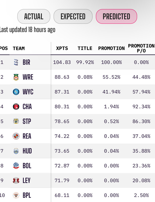155x202 pixels.
Task: Switch to the ACTUAL table view
Action: click(34, 16)
